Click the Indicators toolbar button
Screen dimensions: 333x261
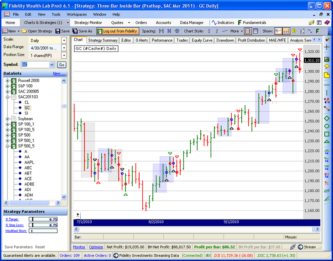pos(223,22)
